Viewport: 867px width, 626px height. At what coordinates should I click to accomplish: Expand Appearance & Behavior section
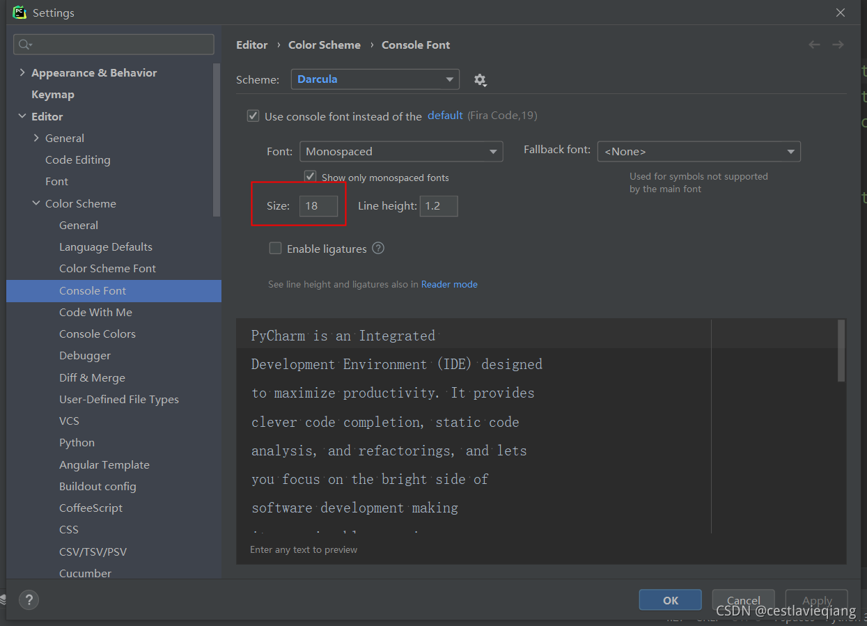pos(22,72)
